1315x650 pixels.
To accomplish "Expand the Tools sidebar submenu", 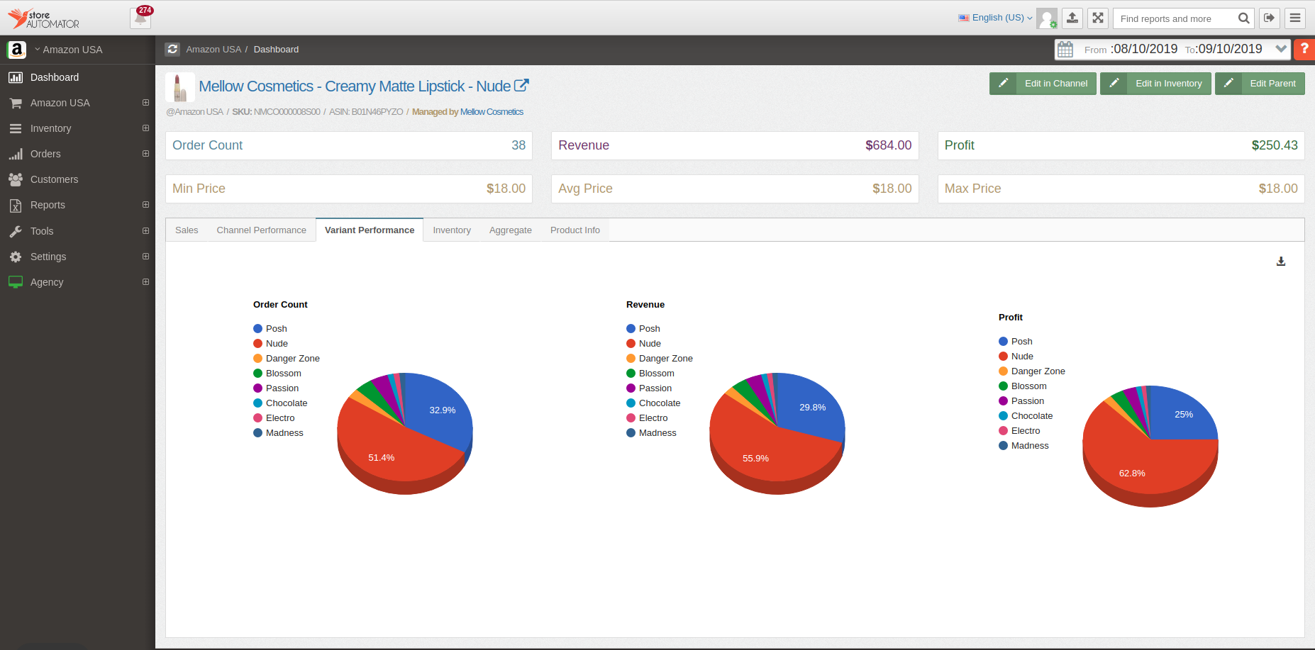I will [x=145, y=231].
